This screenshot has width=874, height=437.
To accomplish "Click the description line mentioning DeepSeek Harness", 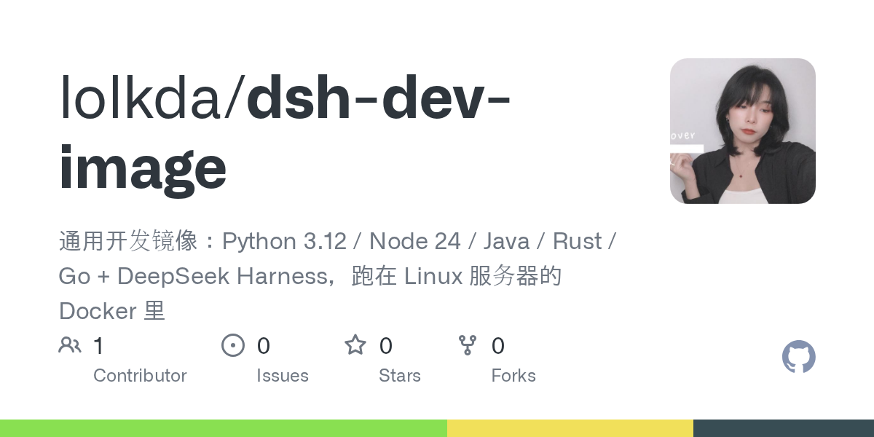I will point(310,276).
